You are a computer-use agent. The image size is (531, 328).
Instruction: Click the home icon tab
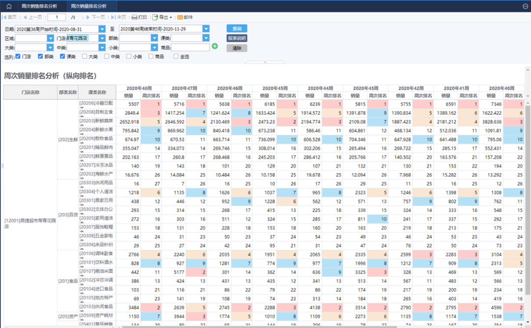pyautogui.click(x=9, y=6)
